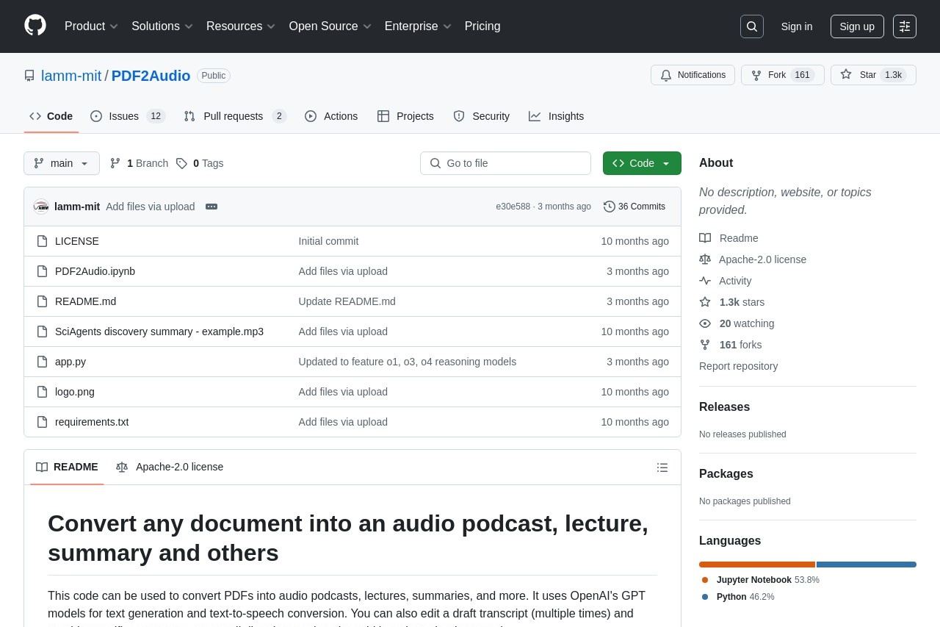The height and width of the screenshot is (627, 940).
Task: Open the search magnifier button in the header
Action: coord(752,26)
